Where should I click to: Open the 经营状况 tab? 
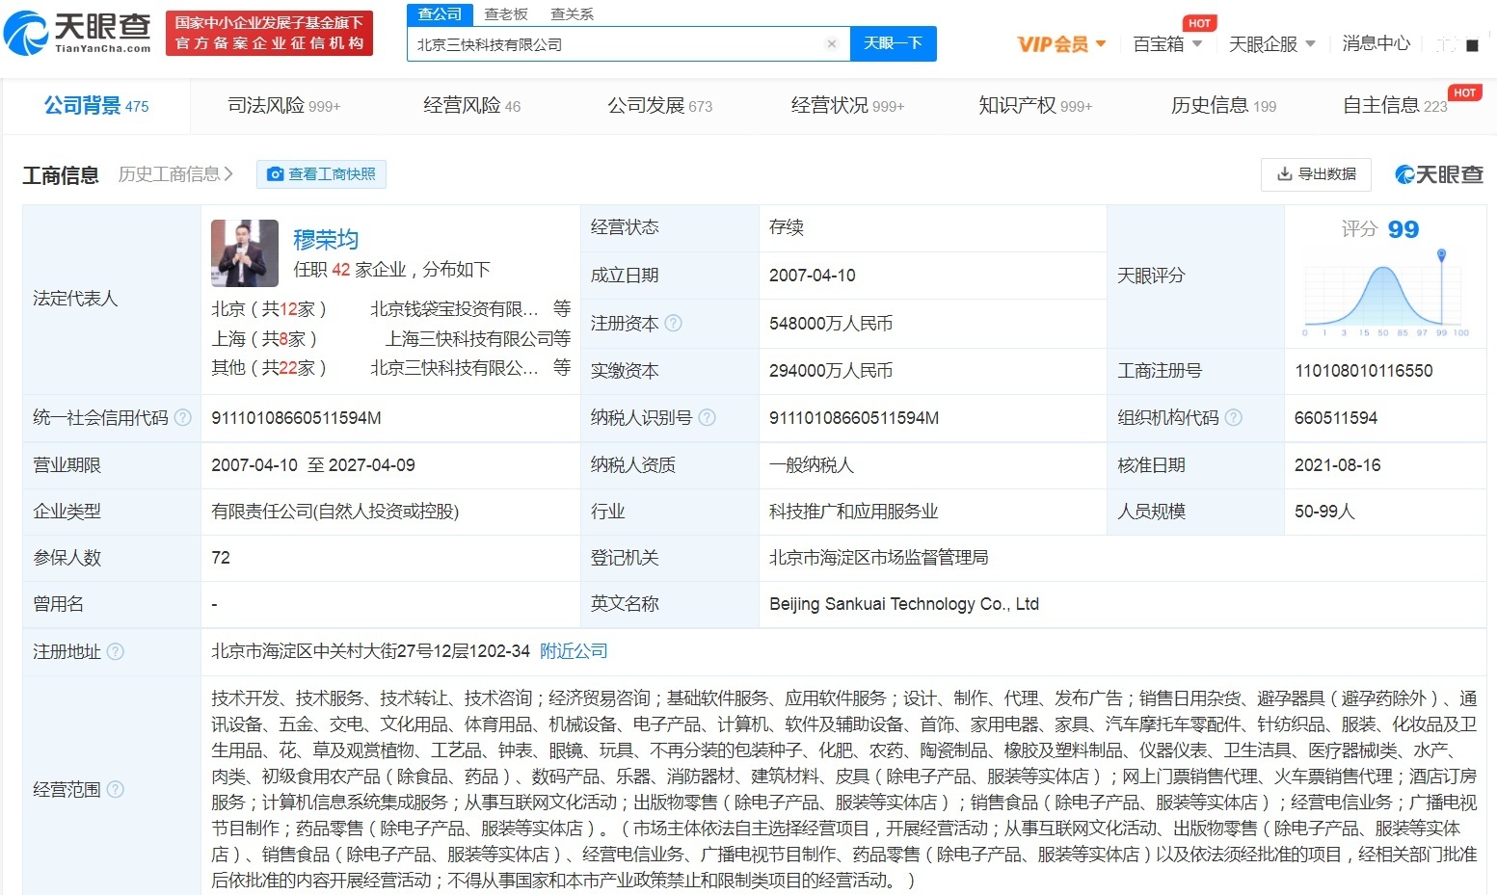coord(847,106)
